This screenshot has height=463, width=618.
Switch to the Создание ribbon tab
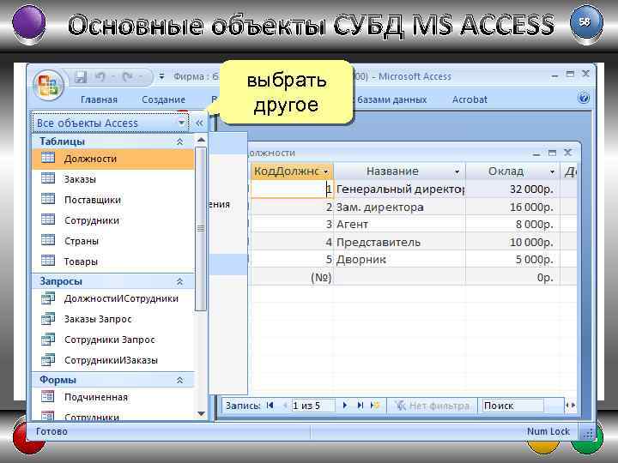tap(164, 99)
